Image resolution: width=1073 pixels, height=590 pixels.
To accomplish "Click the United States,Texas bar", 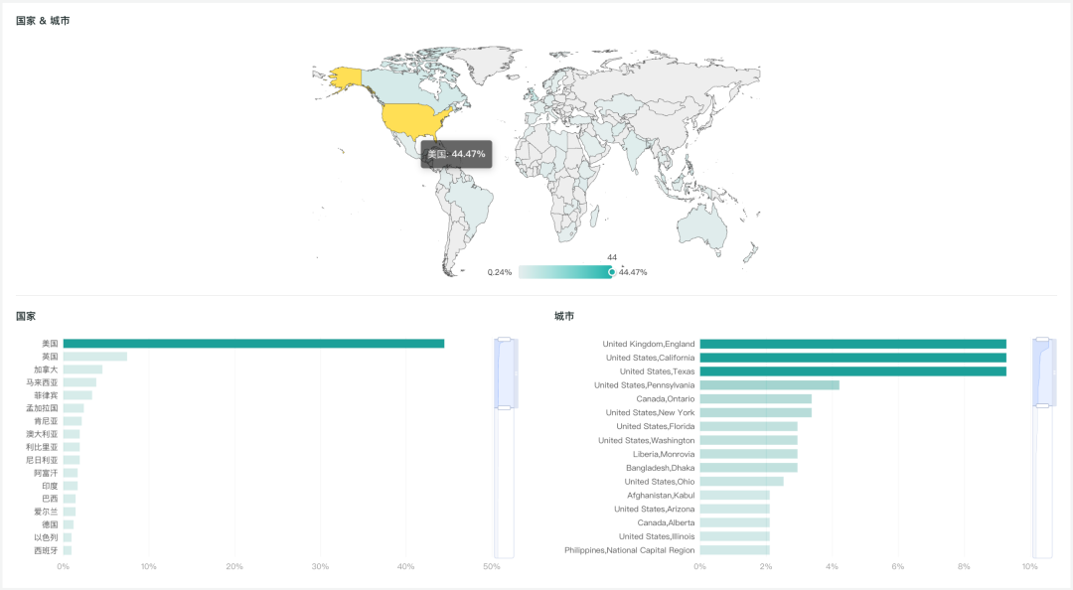I will [x=852, y=371].
